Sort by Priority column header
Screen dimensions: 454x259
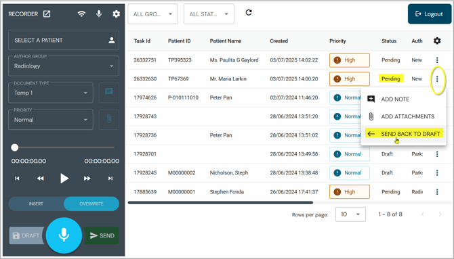337,41
